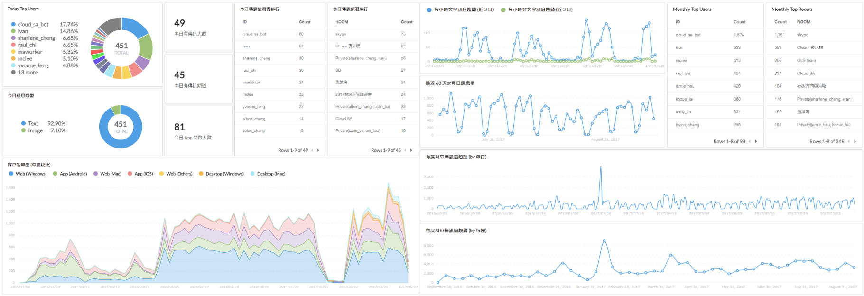Advance Monthly Top Users to next page
The width and height of the screenshot is (864, 296).
pyautogui.click(x=756, y=141)
